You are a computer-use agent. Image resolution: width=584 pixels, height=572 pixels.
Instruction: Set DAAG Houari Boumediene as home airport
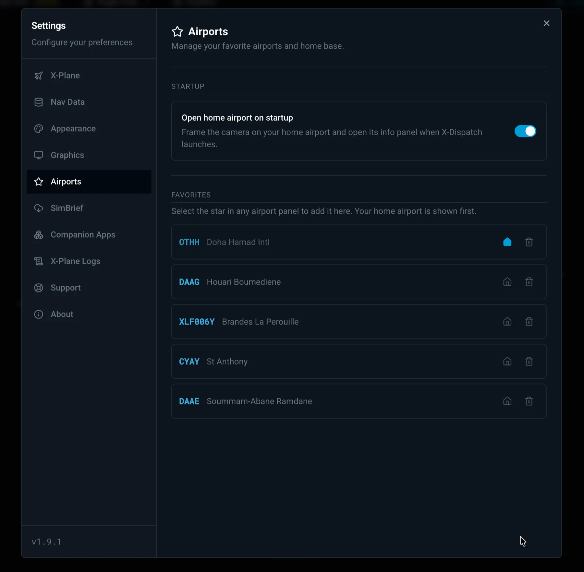(x=507, y=282)
